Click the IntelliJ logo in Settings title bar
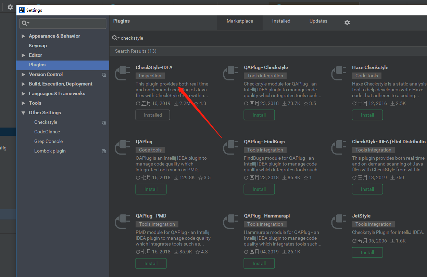Screen dimensions: 427x277 [x=22, y=10]
